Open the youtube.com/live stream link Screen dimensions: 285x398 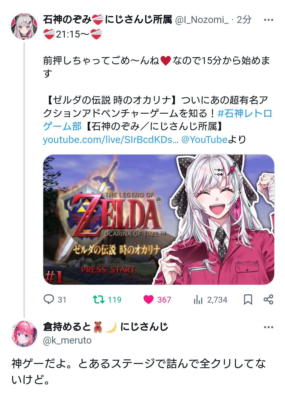click(x=111, y=140)
